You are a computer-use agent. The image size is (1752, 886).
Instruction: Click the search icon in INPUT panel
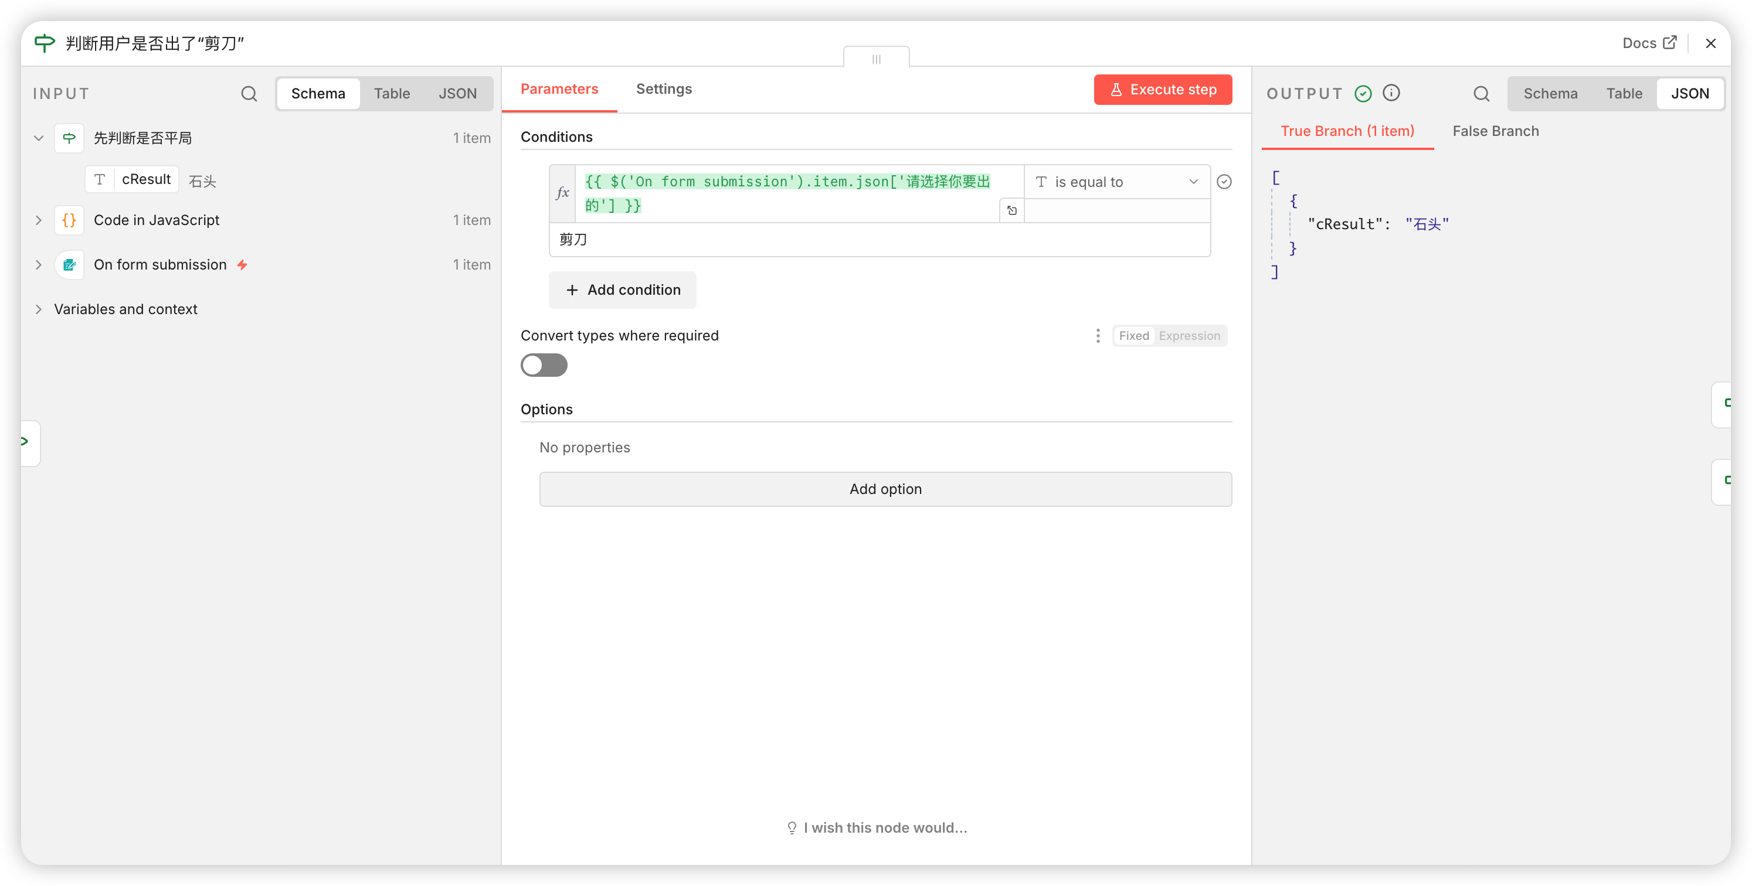coord(249,94)
